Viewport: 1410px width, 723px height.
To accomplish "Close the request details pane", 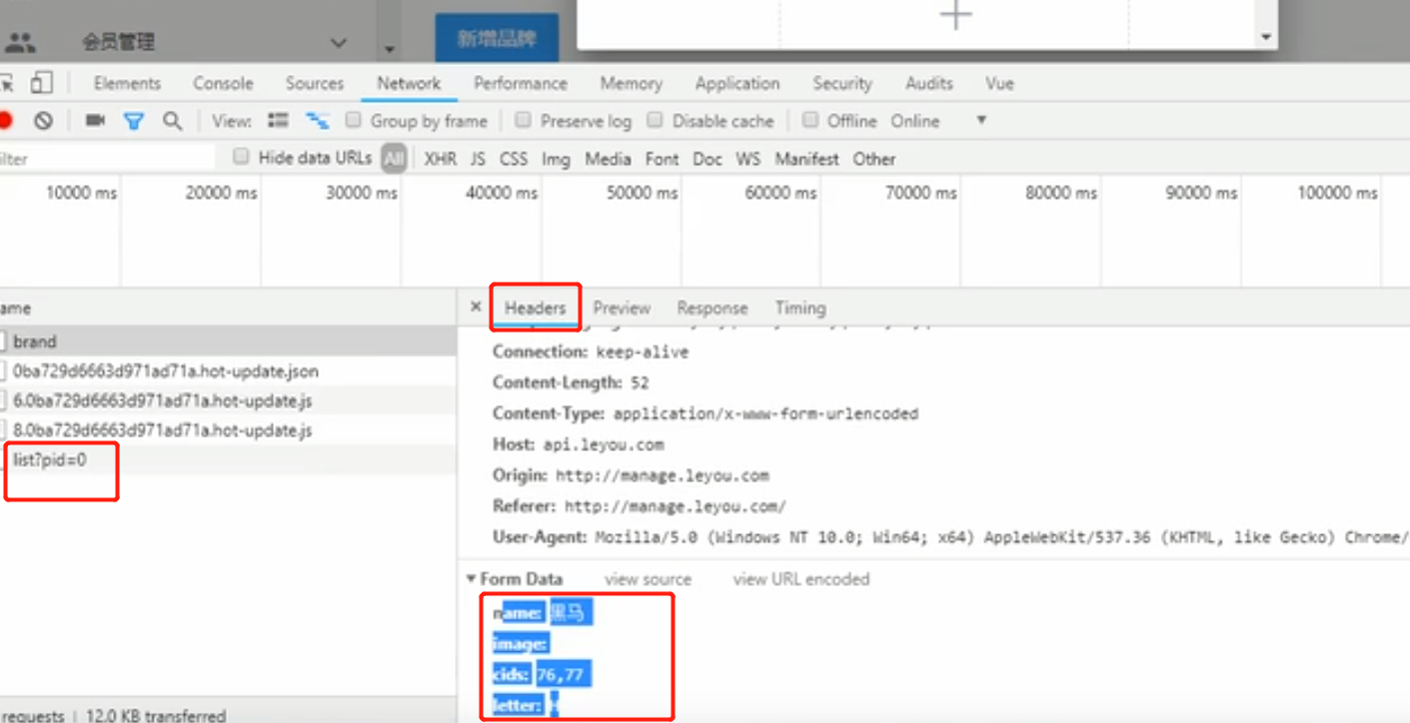I will [x=476, y=308].
